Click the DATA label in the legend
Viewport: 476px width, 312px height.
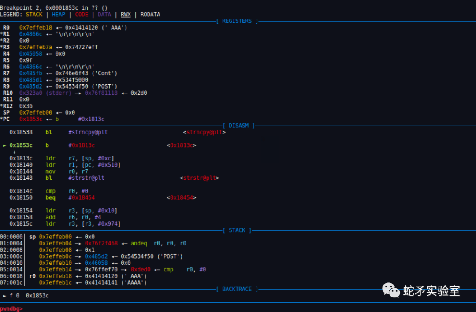pyautogui.click(x=104, y=14)
